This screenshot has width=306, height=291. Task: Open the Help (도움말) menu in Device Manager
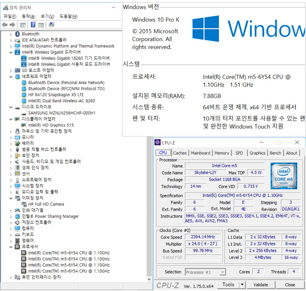[x=68, y=16]
